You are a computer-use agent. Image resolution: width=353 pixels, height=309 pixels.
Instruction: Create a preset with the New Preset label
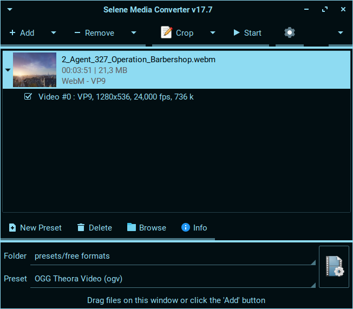coord(41,228)
